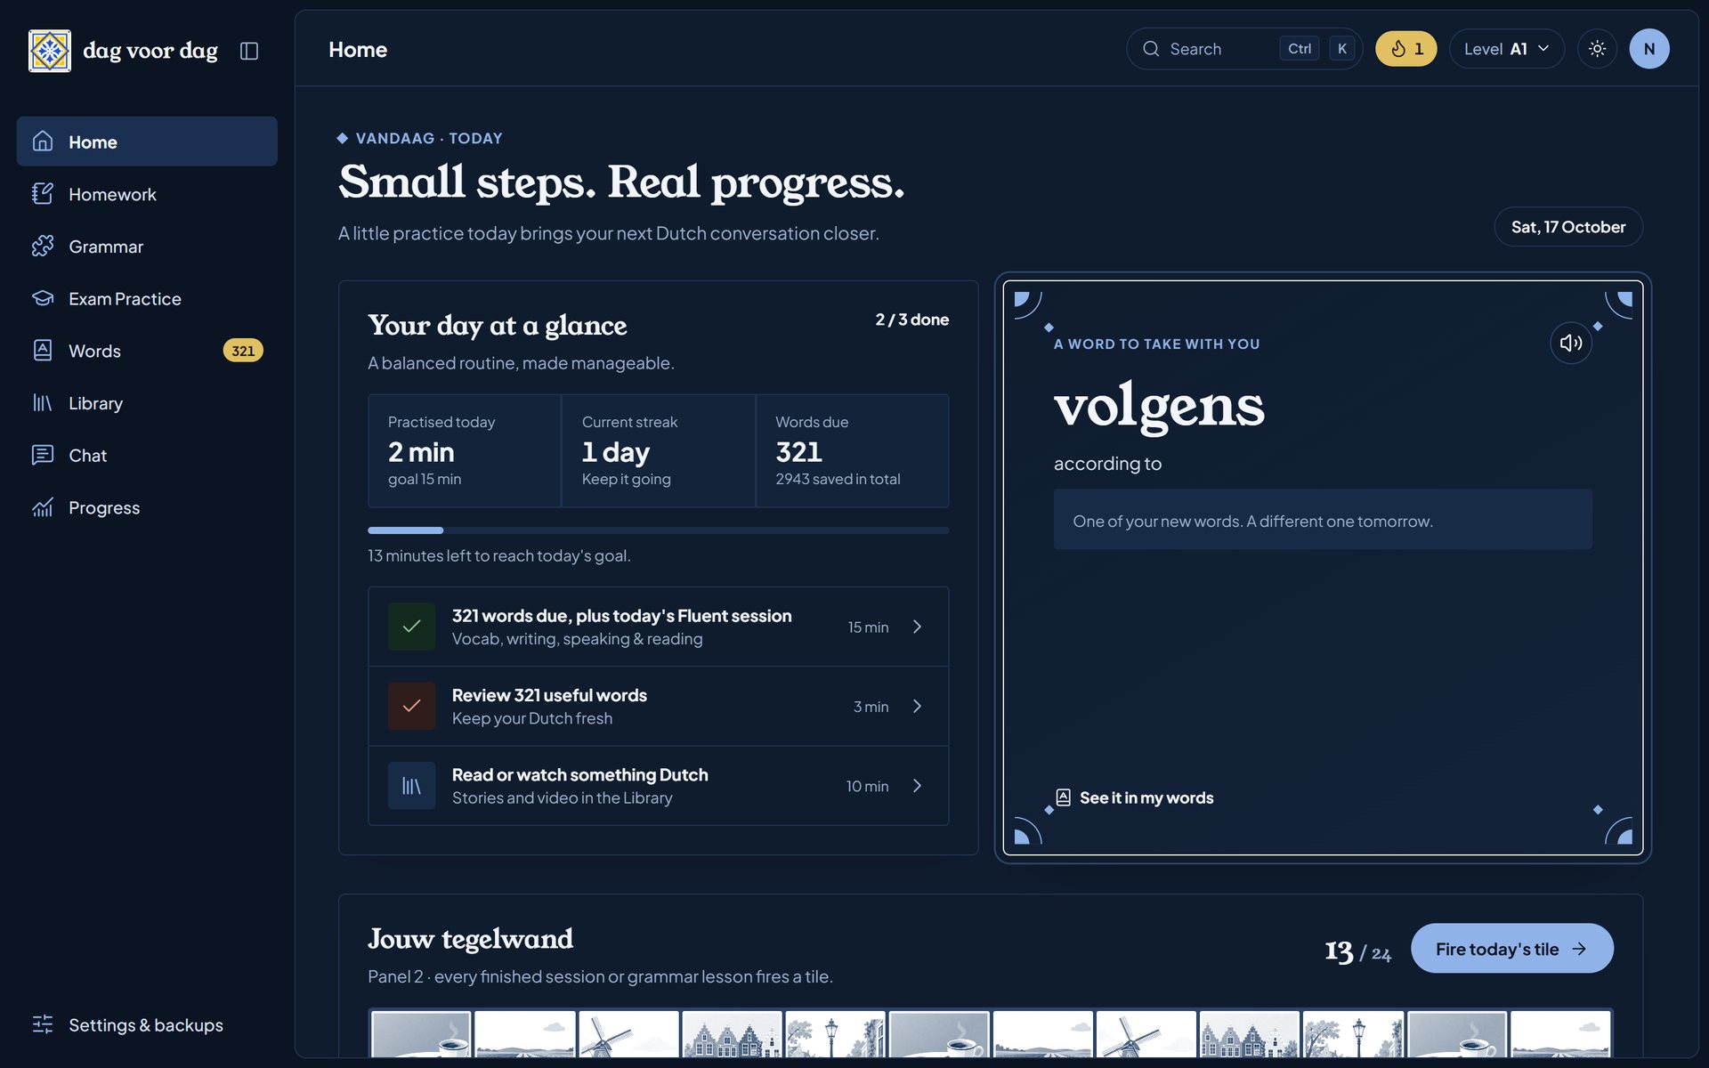
Task: Click into the Search field
Action: [1243, 49]
